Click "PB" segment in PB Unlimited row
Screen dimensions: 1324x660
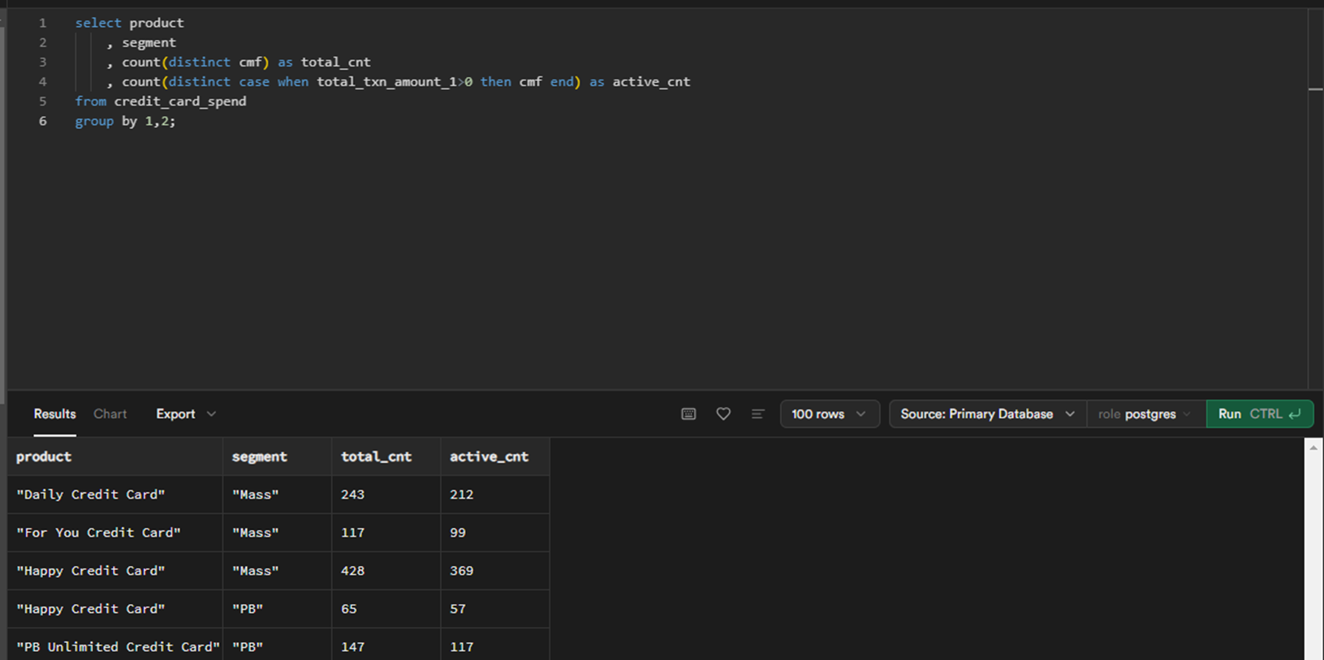pos(277,646)
